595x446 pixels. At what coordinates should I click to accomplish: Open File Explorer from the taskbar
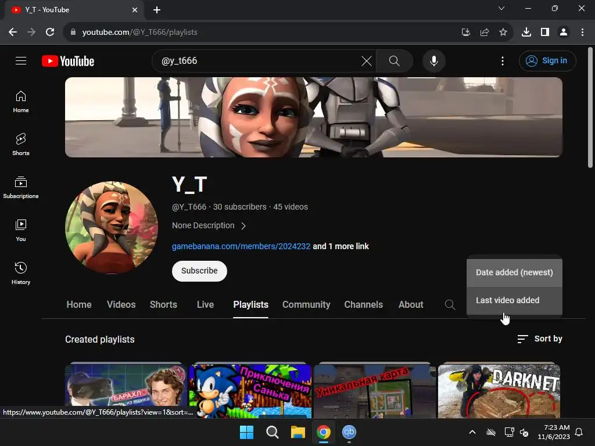(298, 432)
